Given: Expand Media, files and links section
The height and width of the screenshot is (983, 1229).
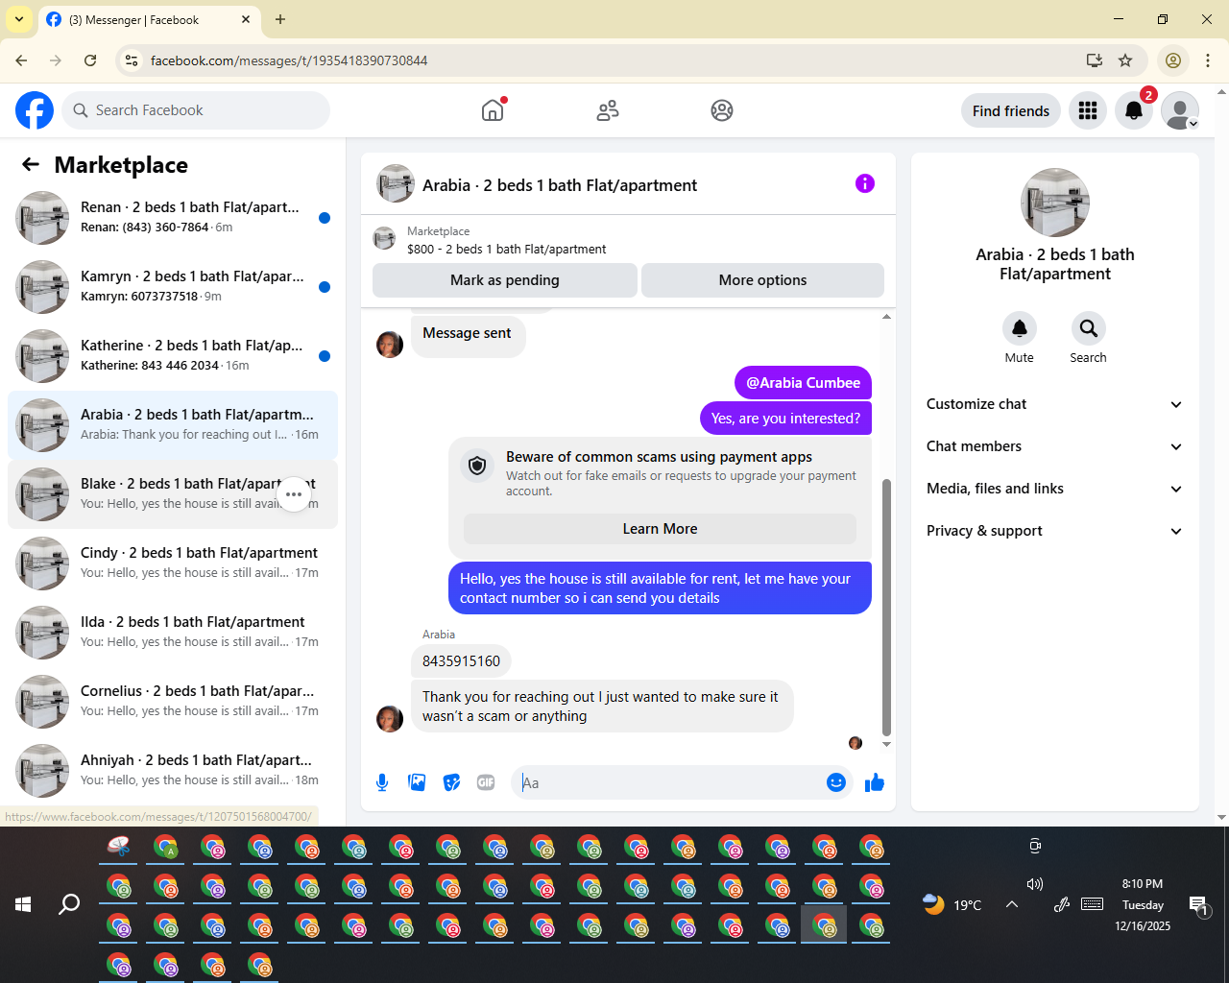Looking at the screenshot, I should tap(1055, 489).
